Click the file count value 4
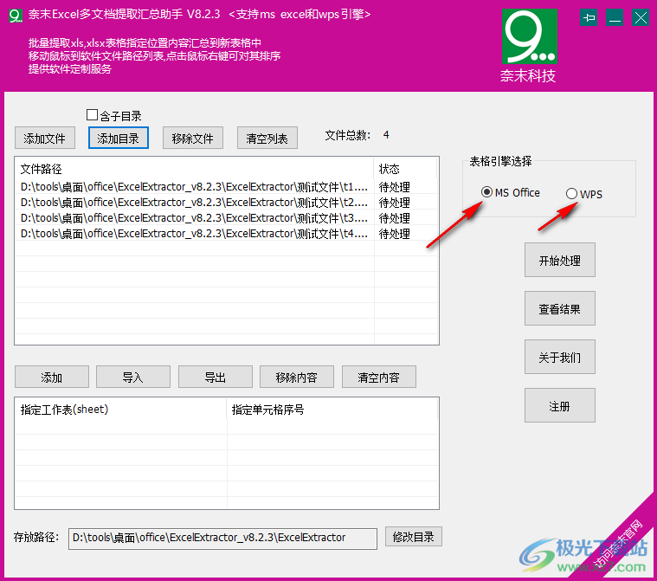This screenshot has height=581, width=657. [386, 134]
